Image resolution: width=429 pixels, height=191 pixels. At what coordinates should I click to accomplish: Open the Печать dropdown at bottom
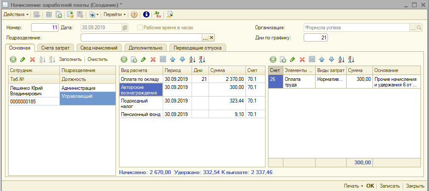pos(353,186)
